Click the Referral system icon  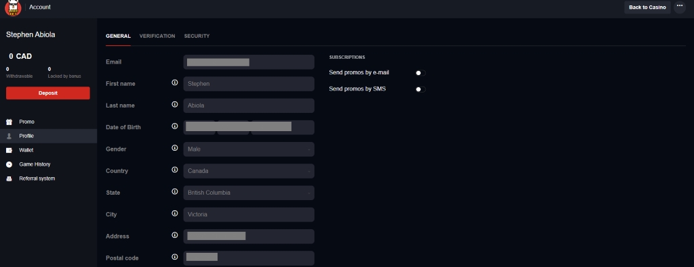9,178
